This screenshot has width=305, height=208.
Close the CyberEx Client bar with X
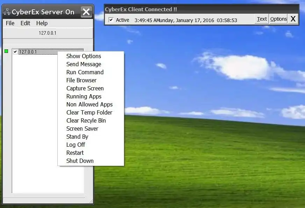pyautogui.click(x=293, y=19)
